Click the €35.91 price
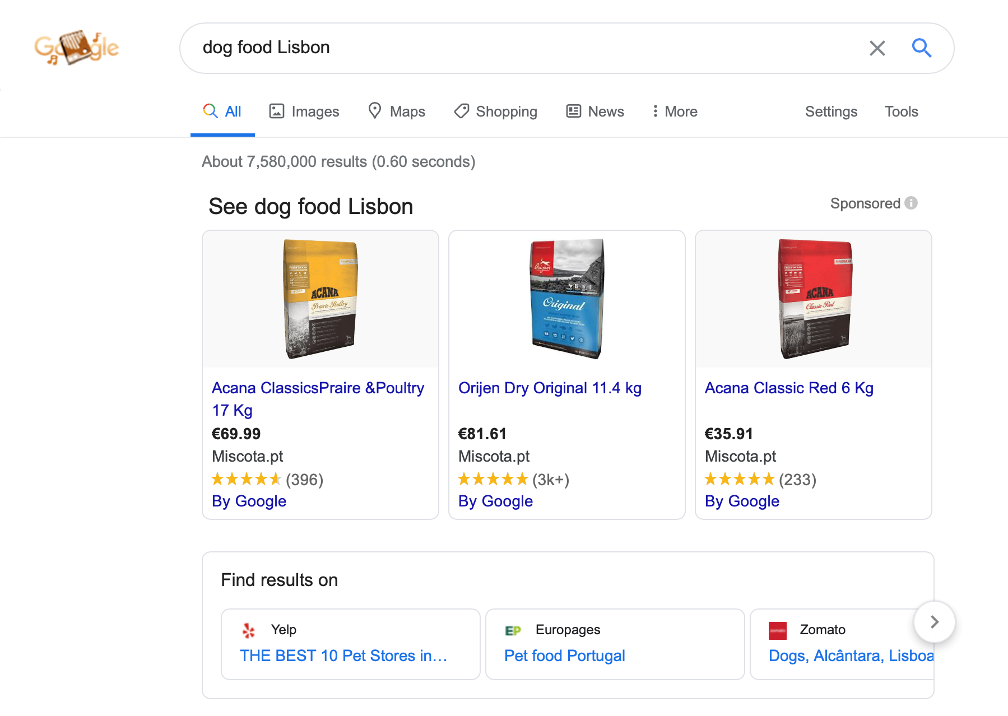The height and width of the screenshot is (716, 1008). (x=728, y=434)
